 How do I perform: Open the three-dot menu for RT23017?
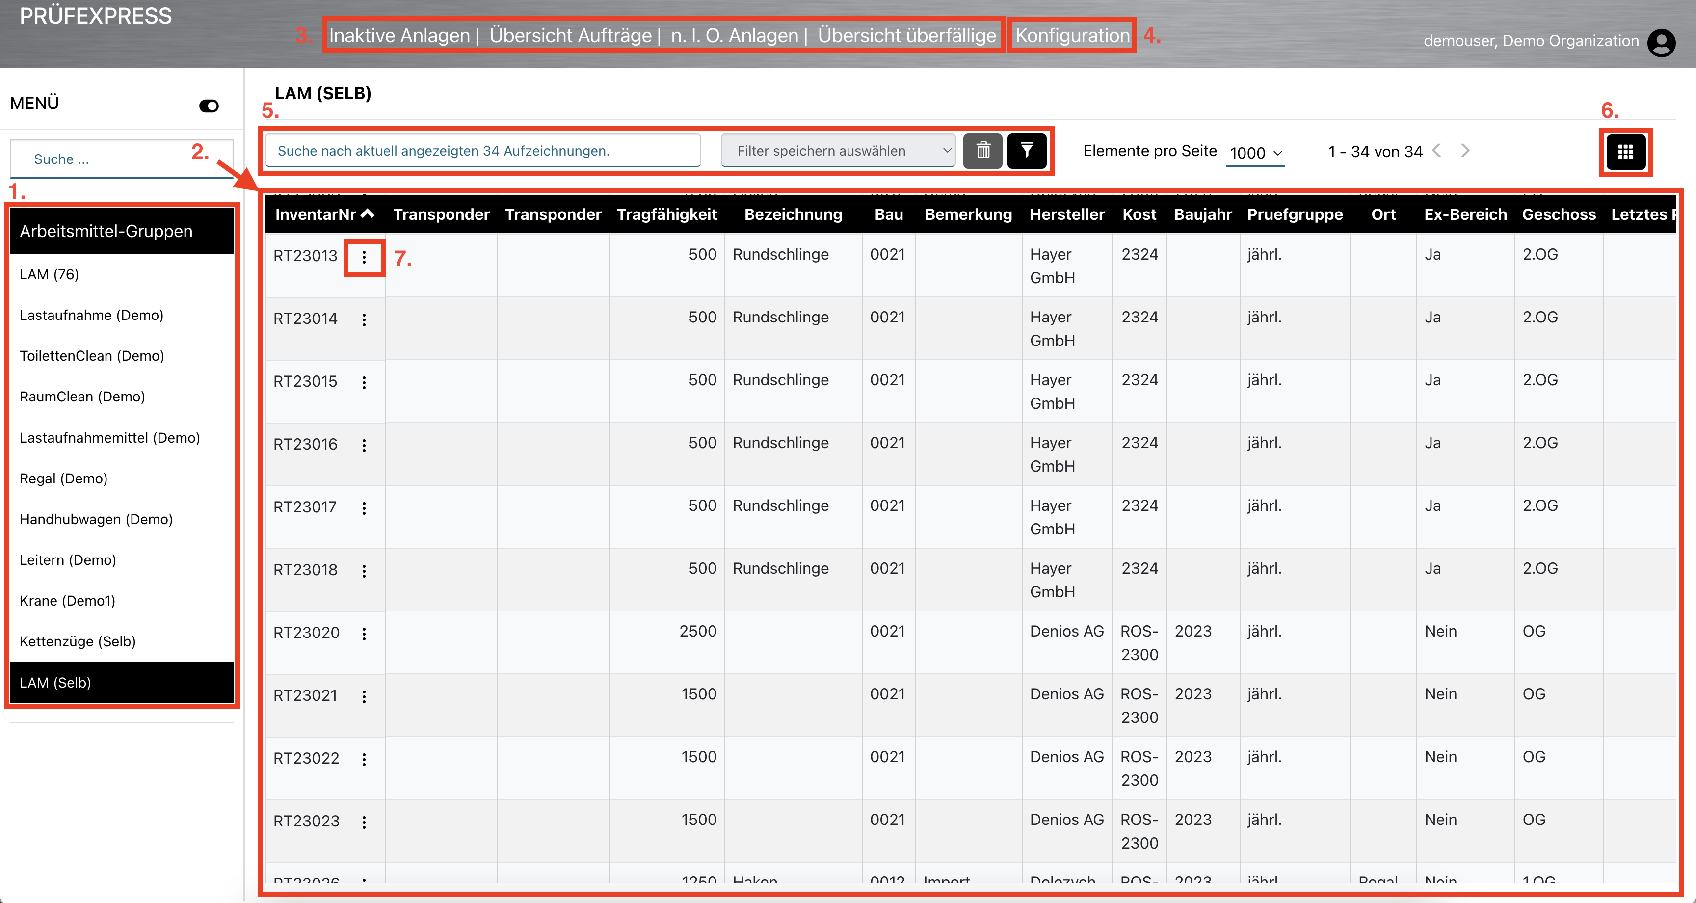[364, 508]
